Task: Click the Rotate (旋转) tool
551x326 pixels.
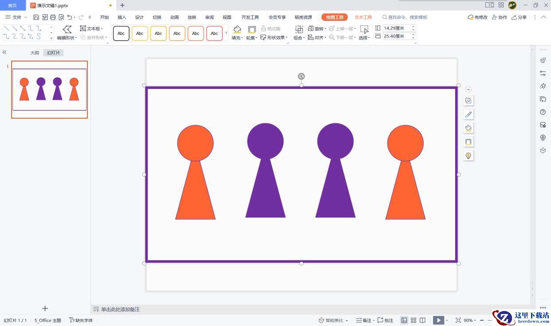Action: (317, 28)
